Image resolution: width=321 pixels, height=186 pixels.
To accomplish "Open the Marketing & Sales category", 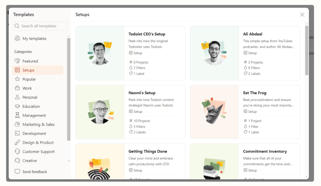I will click(38, 124).
